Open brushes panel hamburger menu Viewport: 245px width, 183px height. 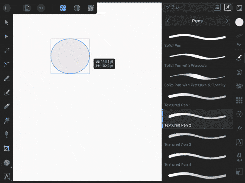(217, 7)
